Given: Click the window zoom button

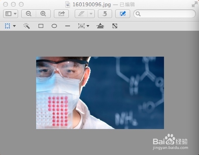Looking at the screenshot, I should tap(21, 4).
